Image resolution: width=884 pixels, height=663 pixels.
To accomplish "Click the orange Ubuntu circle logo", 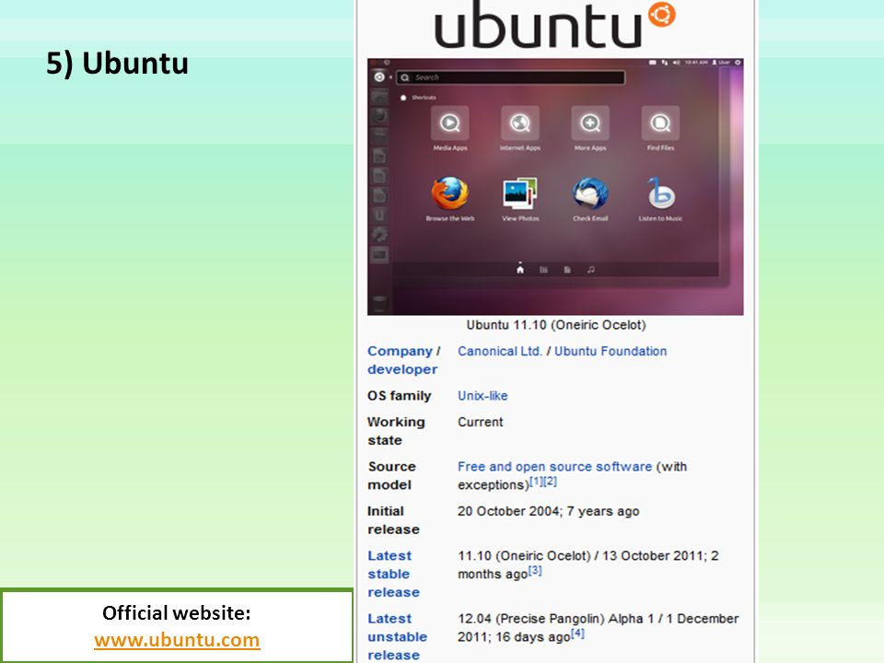I will (x=662, y=14).
